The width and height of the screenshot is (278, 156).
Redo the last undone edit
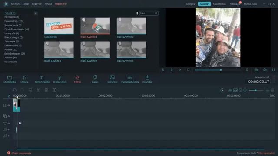[22, 90]
